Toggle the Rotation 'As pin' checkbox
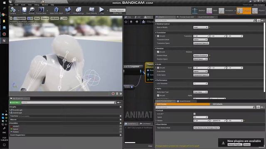The width and height of the screenshot is (266, 149). pos(158,52)
